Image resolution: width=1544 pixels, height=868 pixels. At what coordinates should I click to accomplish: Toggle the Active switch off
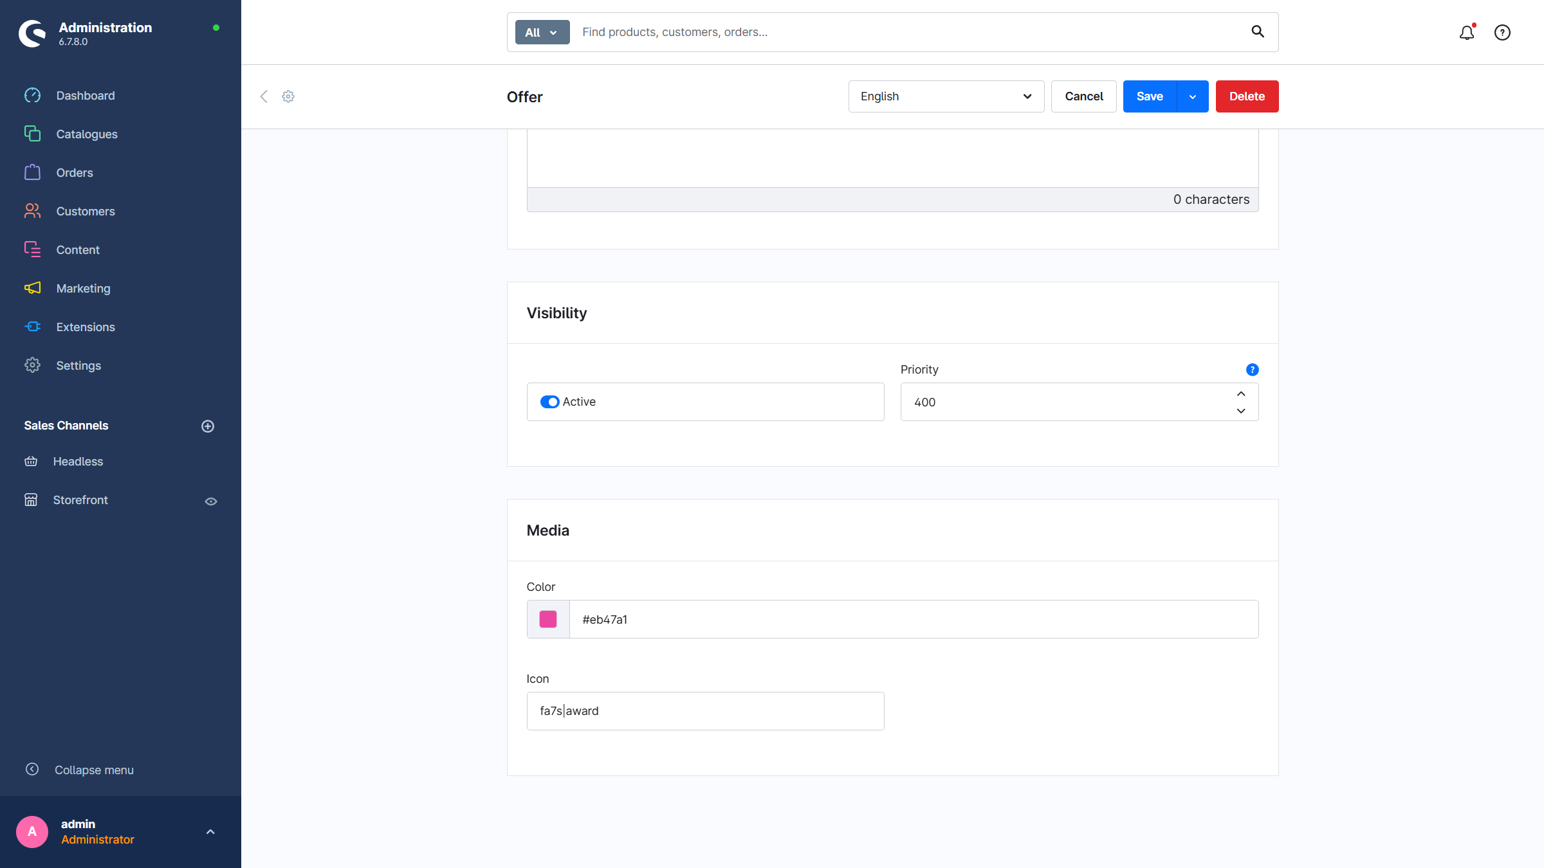[x=549, y=402]
